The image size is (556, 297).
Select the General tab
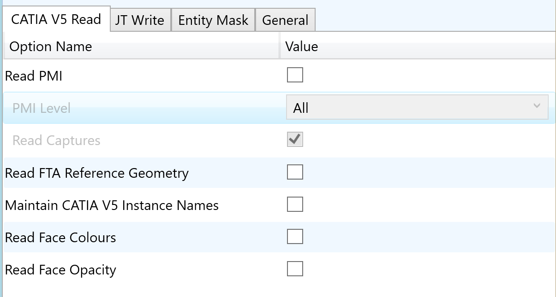pos(285,20)
